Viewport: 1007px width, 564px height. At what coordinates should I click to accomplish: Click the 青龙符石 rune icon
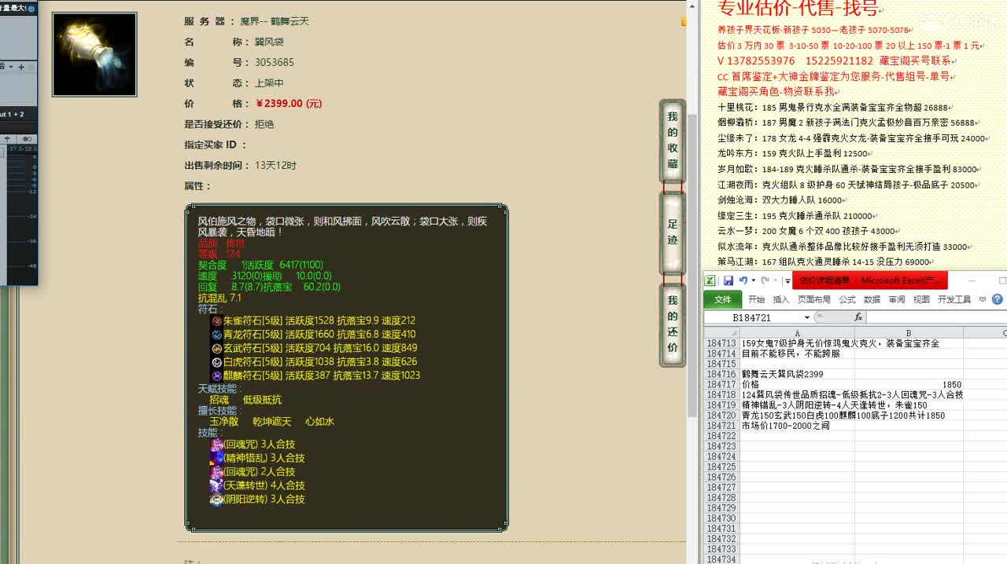tap(217, 335)
